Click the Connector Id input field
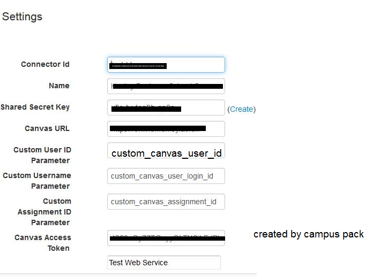This screenshot has width=373, height=277. click(x=166, y=65)
